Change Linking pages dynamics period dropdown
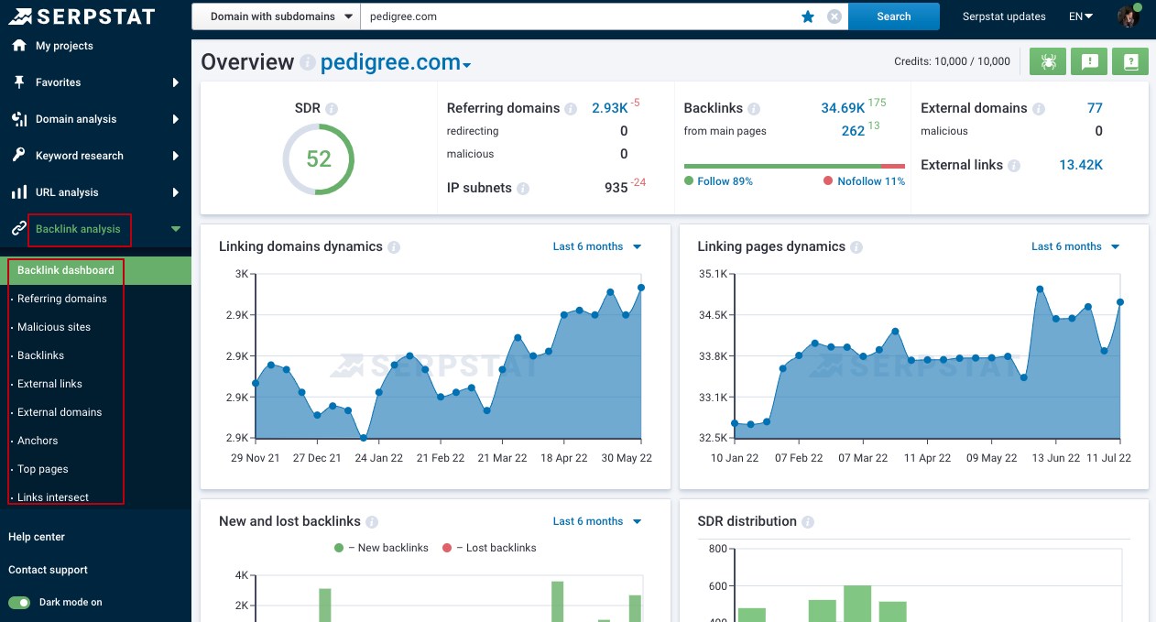This screenshot has width=1156, height=622. point(1075,246)
